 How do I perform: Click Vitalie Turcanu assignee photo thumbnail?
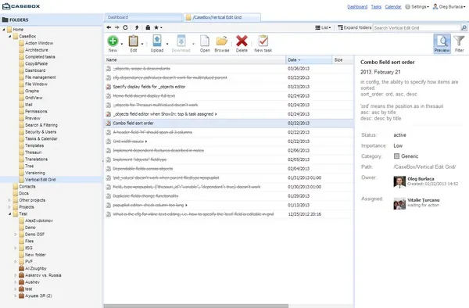click(x=399, y=203)
